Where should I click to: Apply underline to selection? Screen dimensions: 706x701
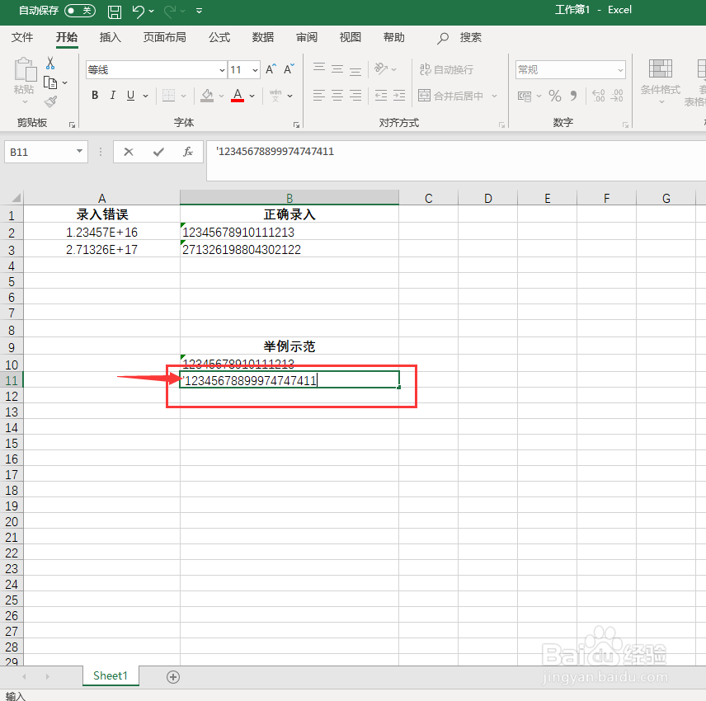click(x=129, y=96)
